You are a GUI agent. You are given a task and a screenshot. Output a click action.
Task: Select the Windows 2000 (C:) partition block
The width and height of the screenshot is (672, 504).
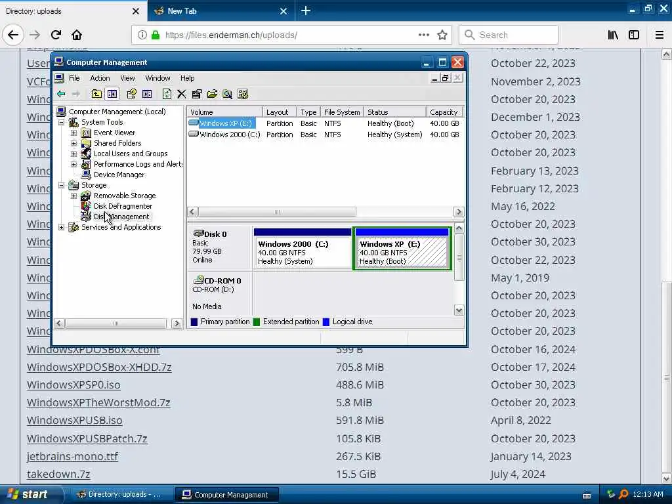(x=302, y=249)
